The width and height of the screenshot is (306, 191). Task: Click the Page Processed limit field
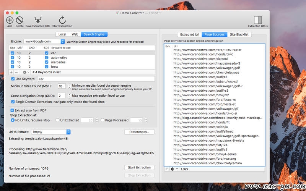click(136, 120)
